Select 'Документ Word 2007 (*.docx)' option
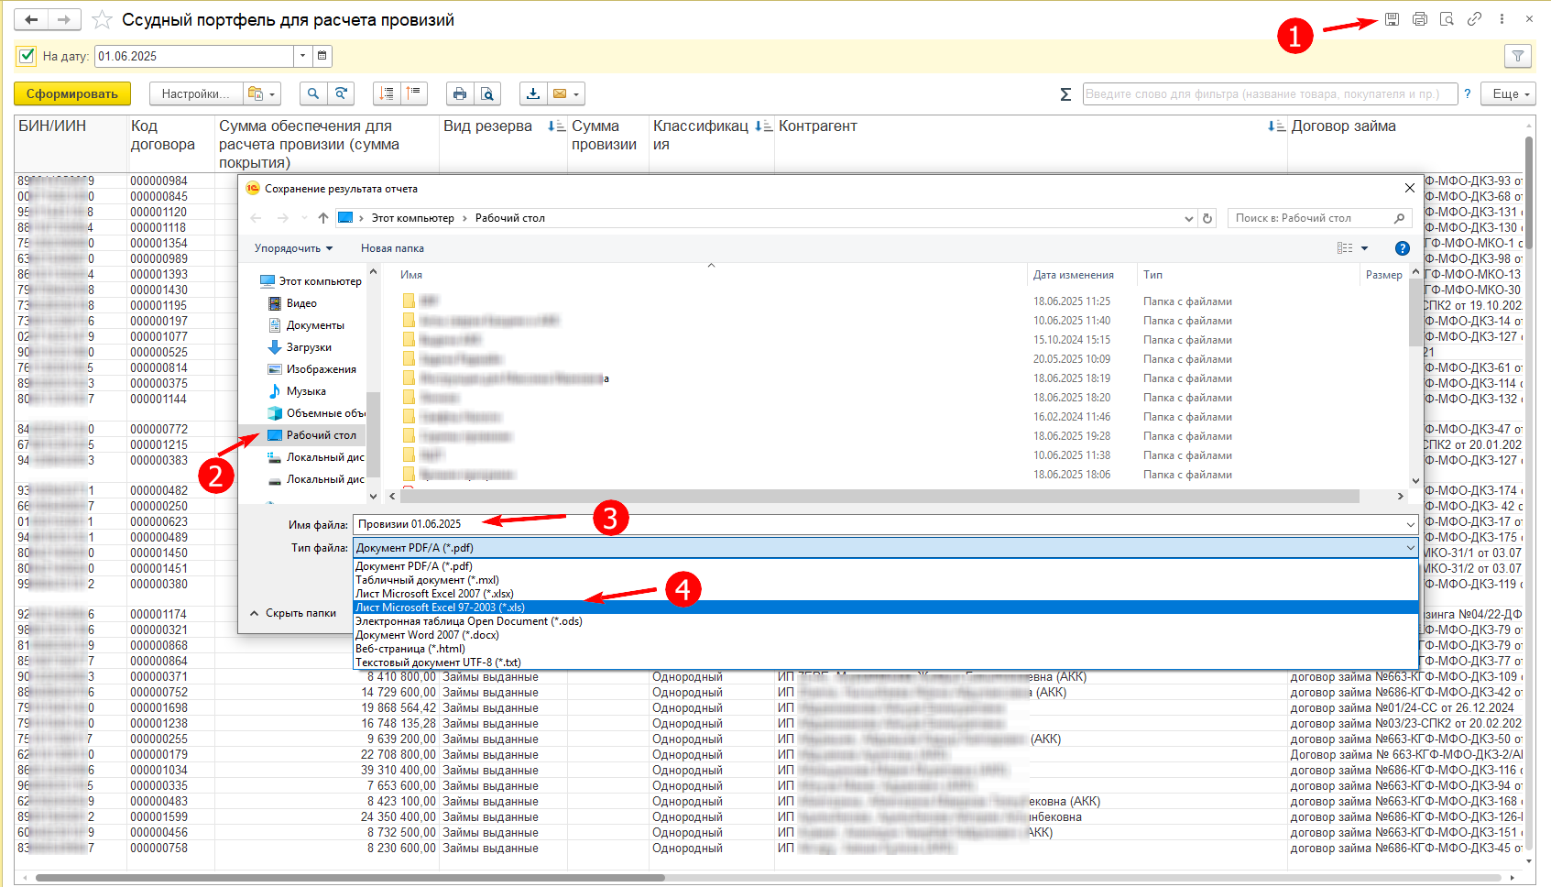 pos(886,635)
